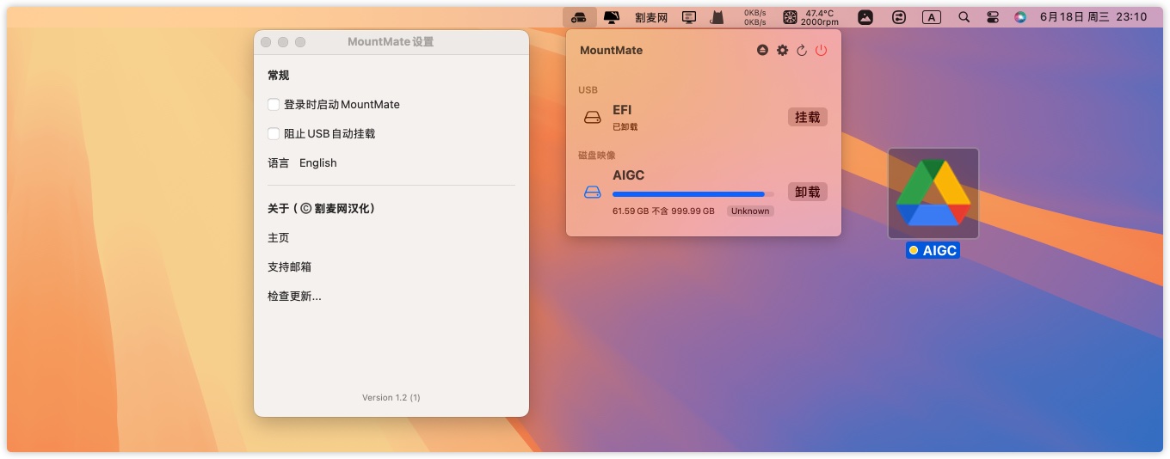This screenshot has width=1170, height=459.
Task: Open the input source A icon
Action: 932,17
